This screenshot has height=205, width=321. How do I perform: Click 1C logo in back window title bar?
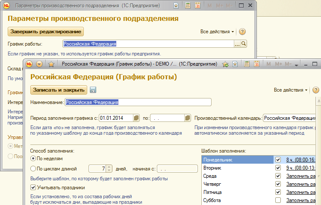click(6, 6)
